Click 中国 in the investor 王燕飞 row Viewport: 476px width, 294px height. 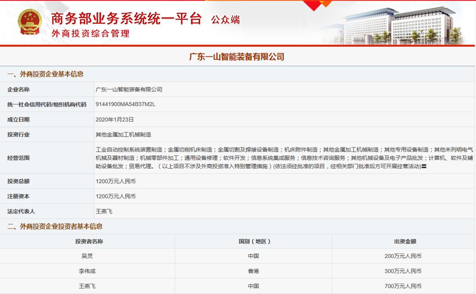click(253, 286)
